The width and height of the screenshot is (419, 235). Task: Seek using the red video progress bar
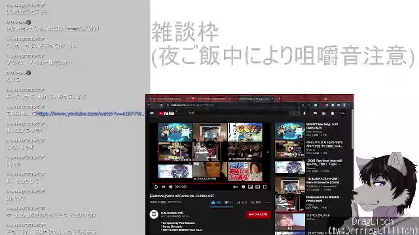[x=209, y=183]
